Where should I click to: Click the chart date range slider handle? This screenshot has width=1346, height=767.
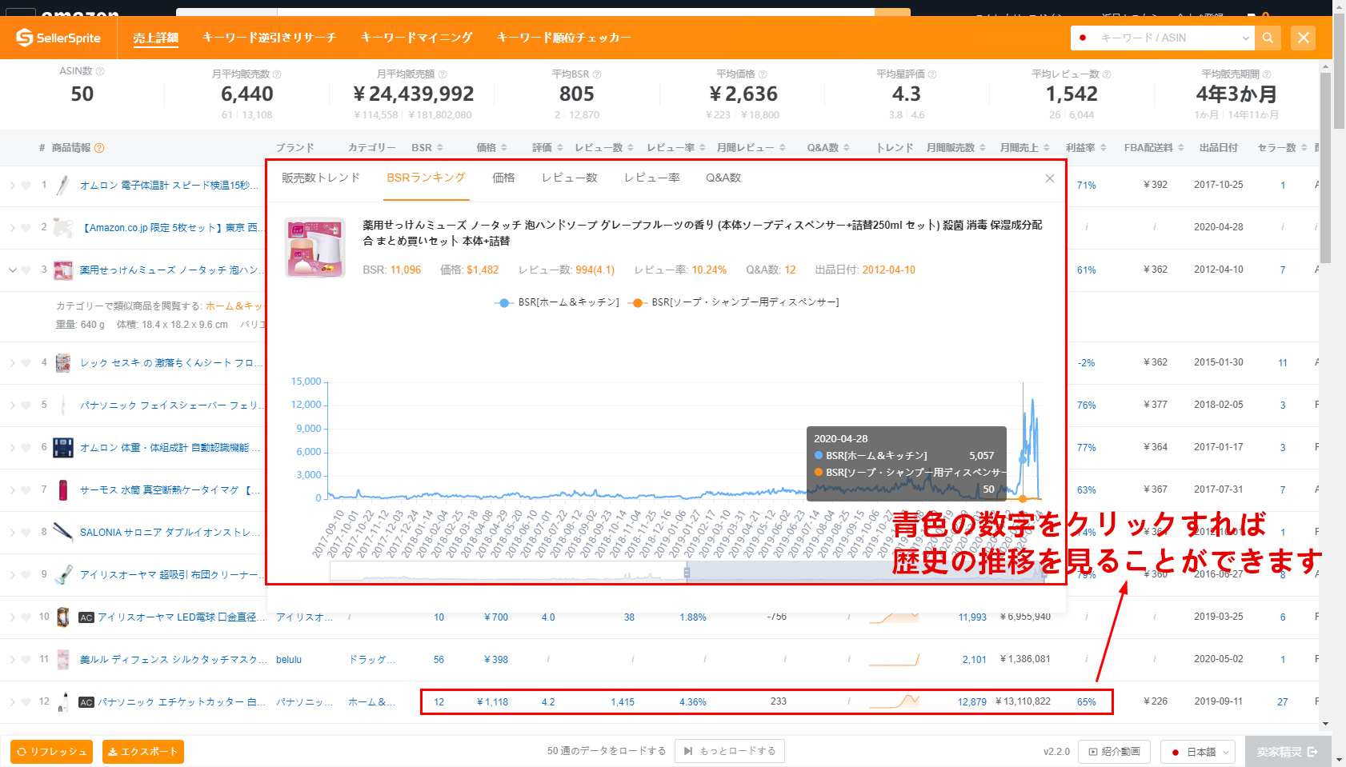[x=686, y=572]
